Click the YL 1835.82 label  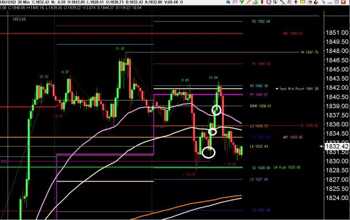(x=309, y=126)
